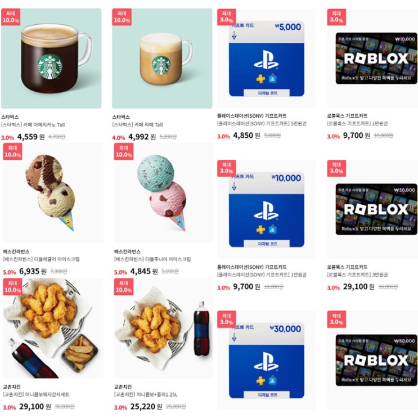This screenshot has width=418, height=418.
Task: Select the ₩10,000 PlayStation gift card
Action: tap(266, 209)
